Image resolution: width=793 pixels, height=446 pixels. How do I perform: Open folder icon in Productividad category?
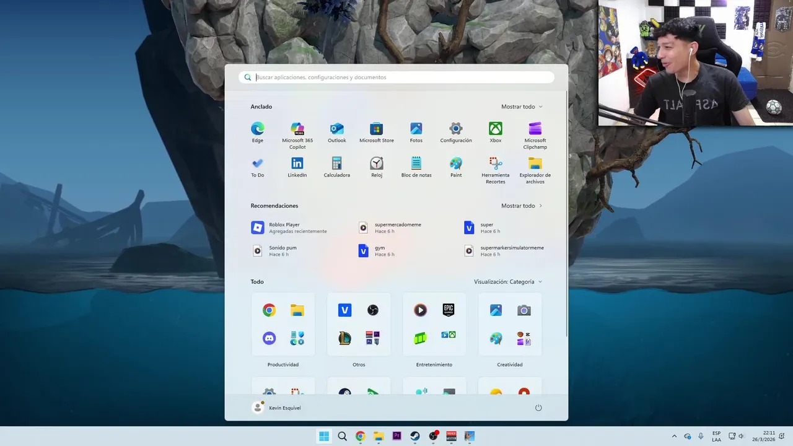pyautogui.click(x=297, y=310)
